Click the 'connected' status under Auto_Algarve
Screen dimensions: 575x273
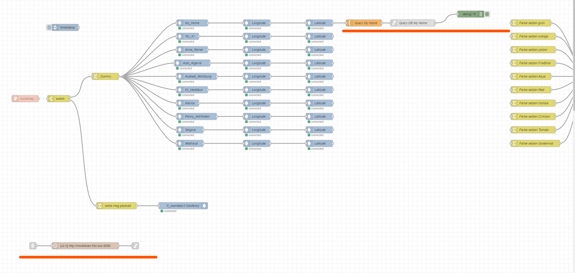point(184,68)
